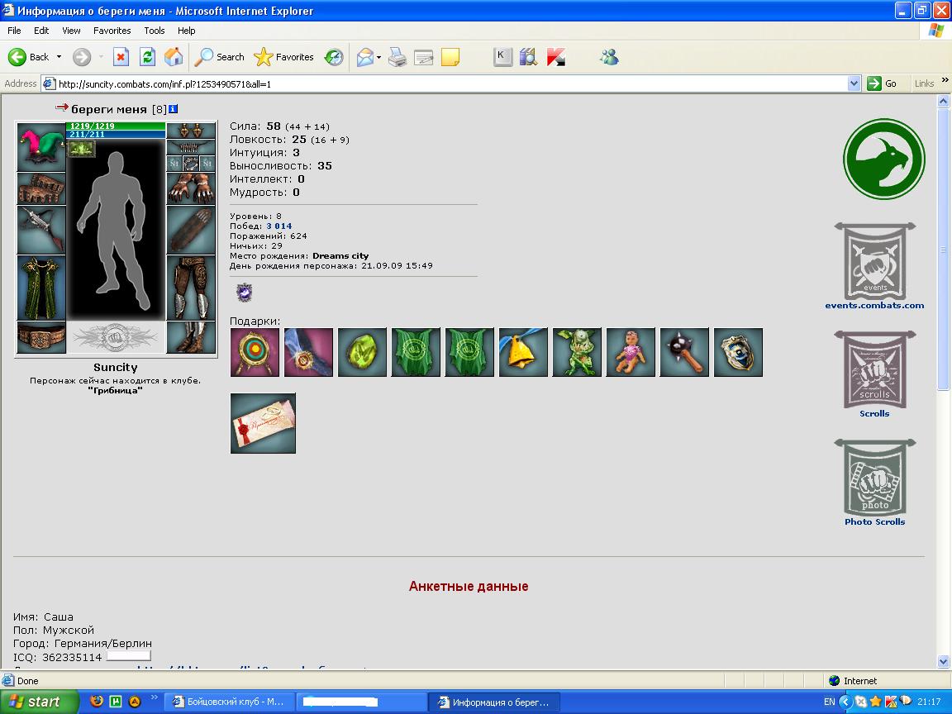Open the Scrolls link
952x714 pixels.
pos(874,413)
